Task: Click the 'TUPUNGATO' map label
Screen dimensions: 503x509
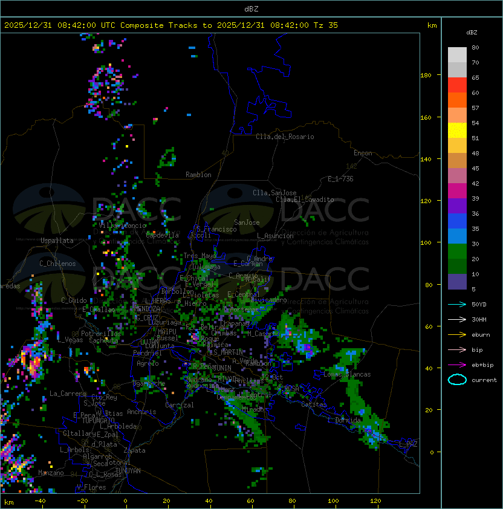Action: (98, 420)
